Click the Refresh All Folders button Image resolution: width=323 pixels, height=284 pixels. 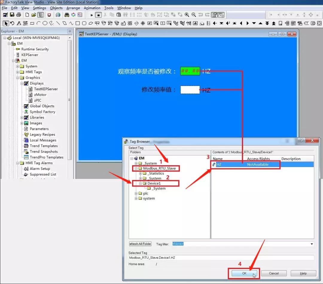click(x=140, y=244)
